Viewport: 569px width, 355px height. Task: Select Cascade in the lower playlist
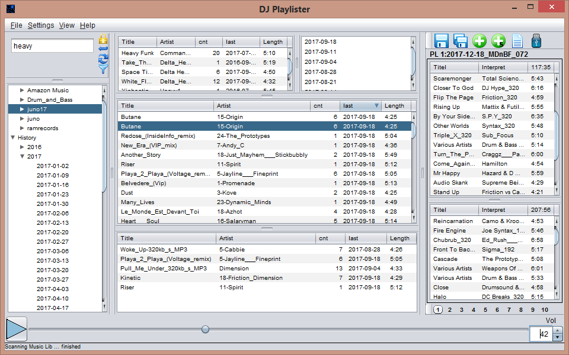pyautogui.click(x=492, y=259)
